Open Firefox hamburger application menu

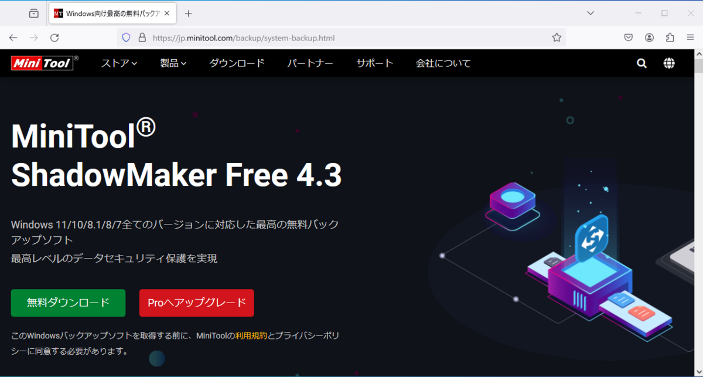click(690, 38)
